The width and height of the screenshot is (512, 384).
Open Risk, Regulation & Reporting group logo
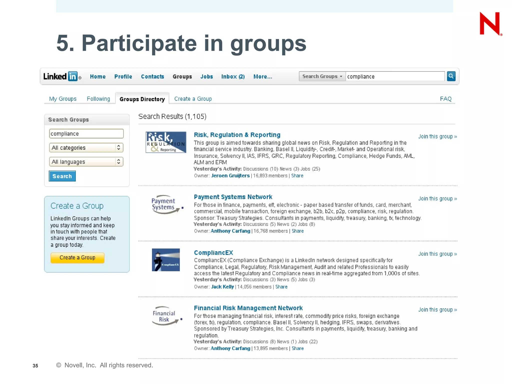pyautogui.click(x=166, y=142)
